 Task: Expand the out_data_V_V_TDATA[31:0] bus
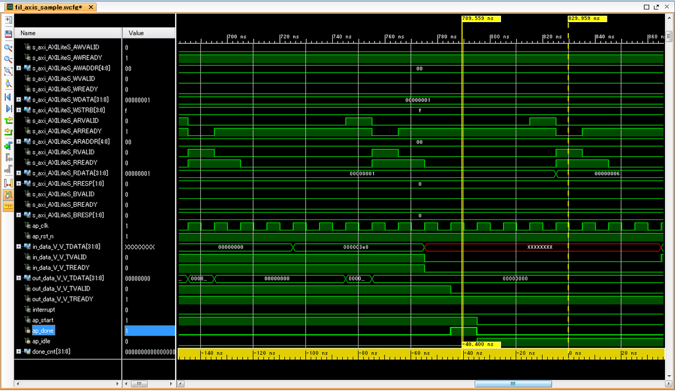(18, 278)
